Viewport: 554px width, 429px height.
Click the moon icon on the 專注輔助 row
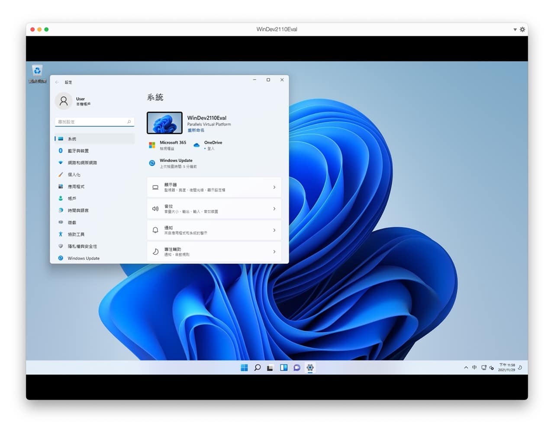point(155,252)
